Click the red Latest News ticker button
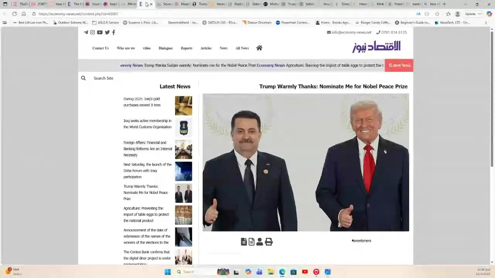 (399, 65)
